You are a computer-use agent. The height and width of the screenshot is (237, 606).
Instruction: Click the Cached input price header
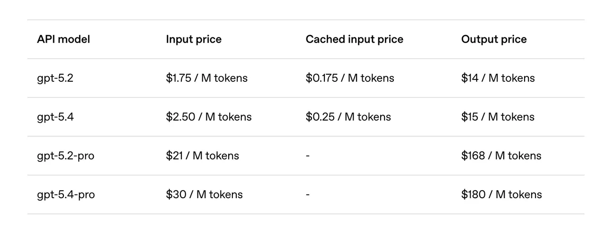[354, 39]
